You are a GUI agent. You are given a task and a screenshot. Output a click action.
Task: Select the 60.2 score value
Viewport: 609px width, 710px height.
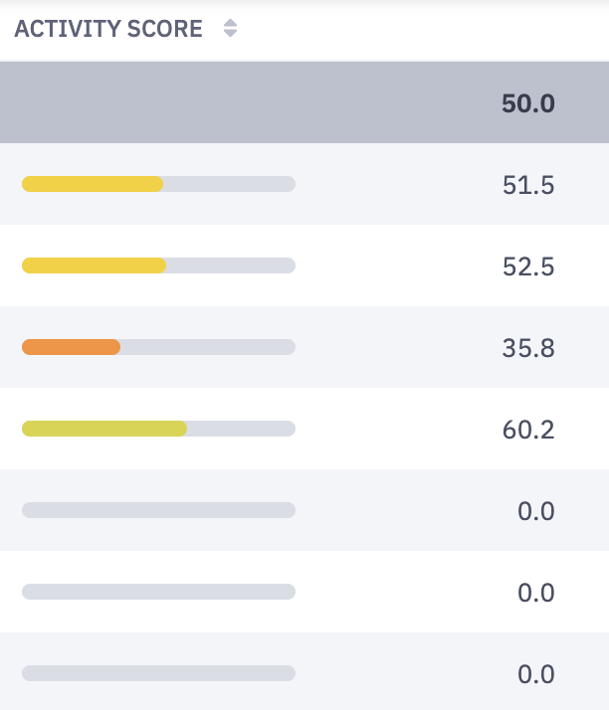point(528,430)
